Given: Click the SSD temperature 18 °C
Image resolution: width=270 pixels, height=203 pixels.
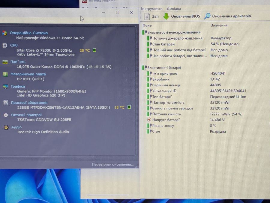Looking at the screenshot, I should [x=119, y=107].
